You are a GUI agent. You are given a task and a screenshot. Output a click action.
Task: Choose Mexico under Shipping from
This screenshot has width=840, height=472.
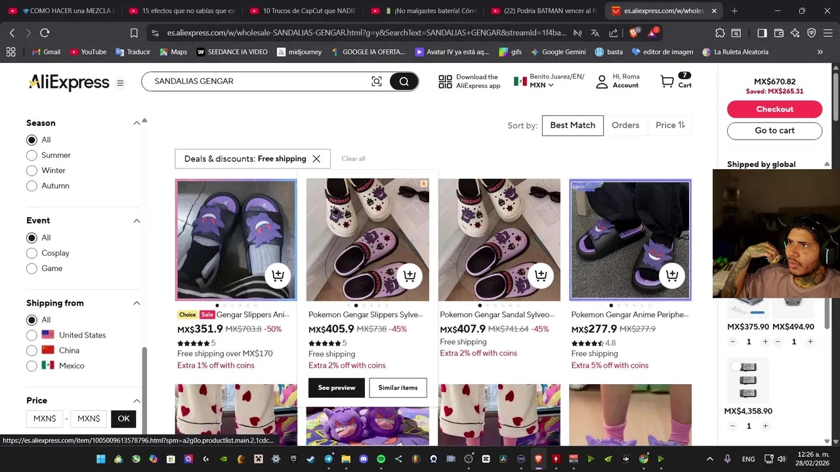coord(31,366)
